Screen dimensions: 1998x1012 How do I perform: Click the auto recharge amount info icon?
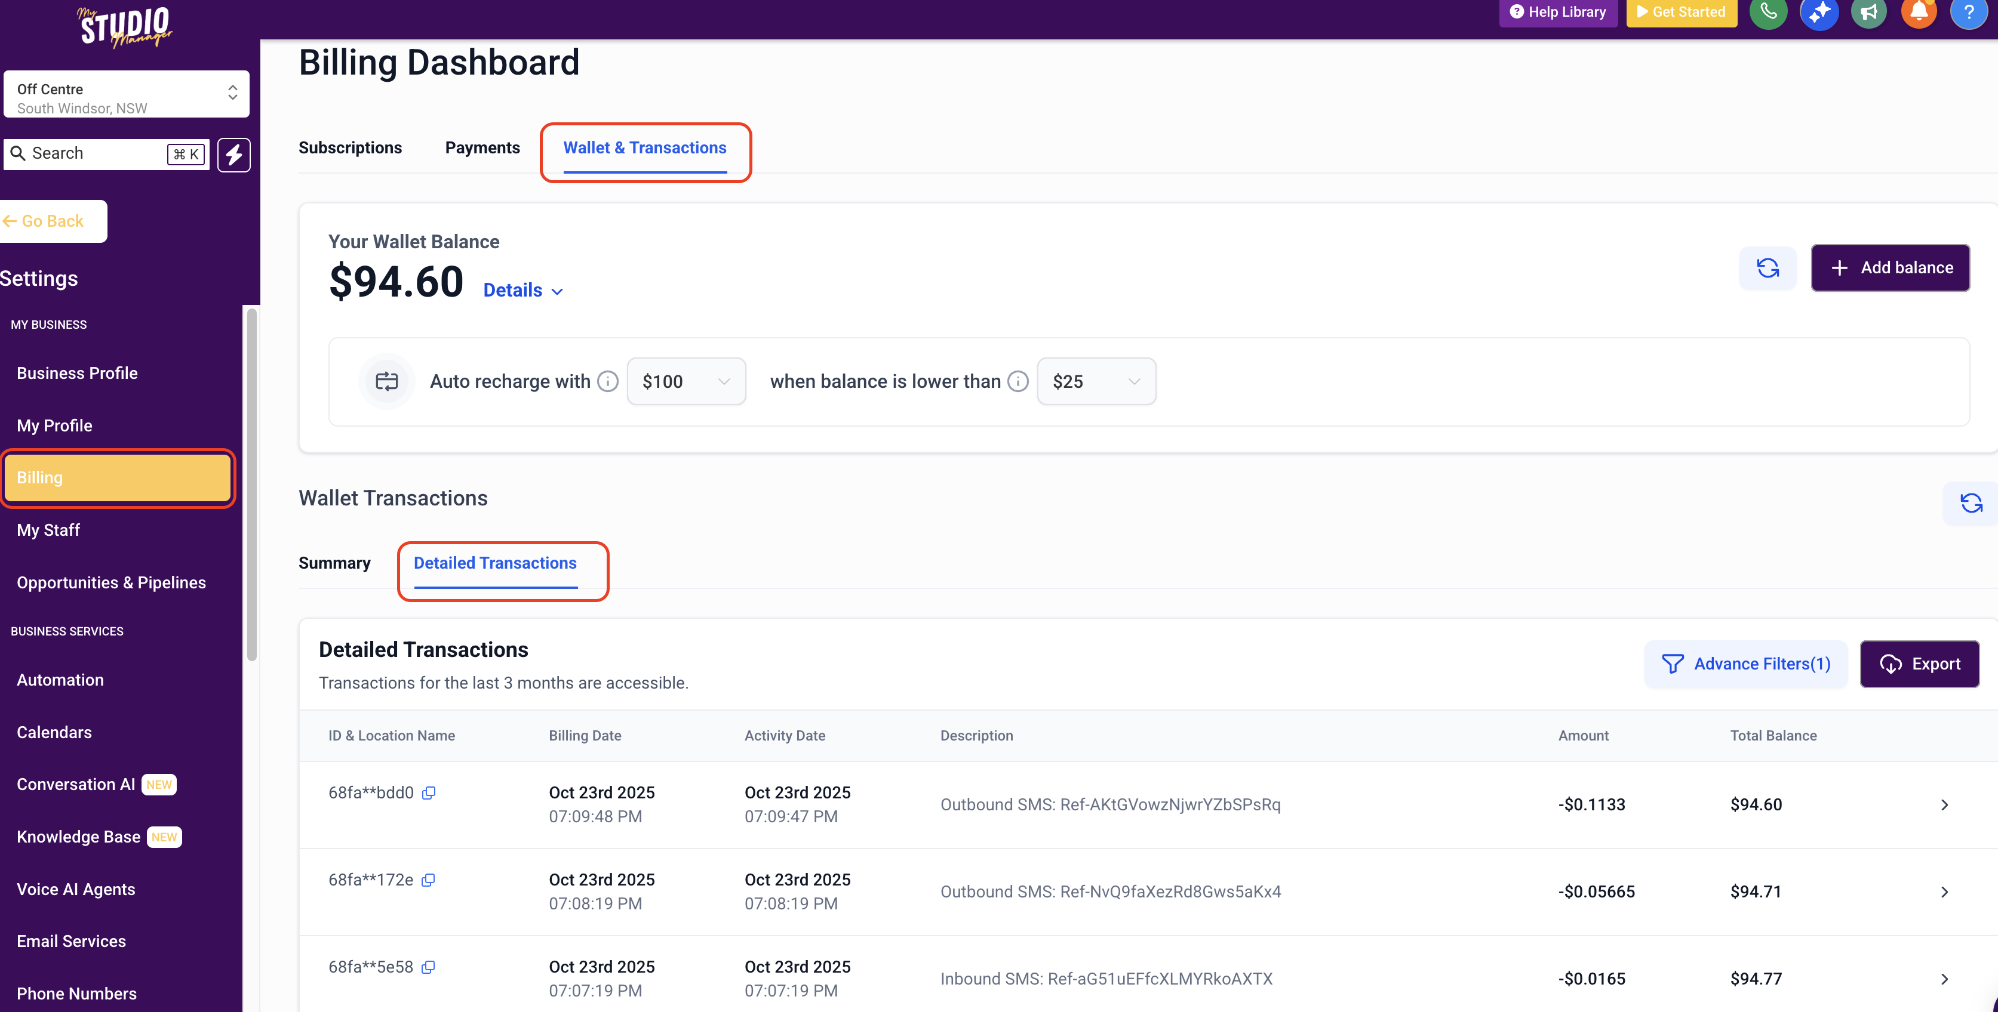coord(608,381)
